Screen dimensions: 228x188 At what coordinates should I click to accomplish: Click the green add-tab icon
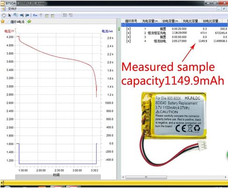pyautogui.click(x=29, y=22)
